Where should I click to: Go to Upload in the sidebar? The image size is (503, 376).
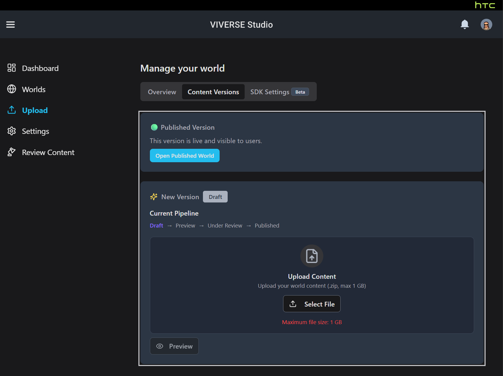click(35, 110)
